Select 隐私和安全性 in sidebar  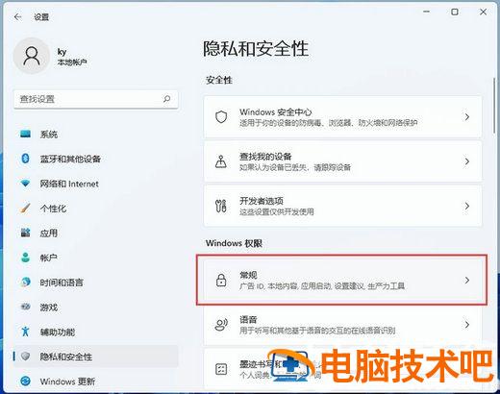point(96,357)
